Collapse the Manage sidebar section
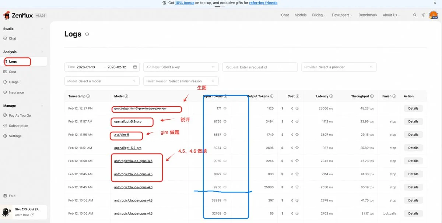The image size is (442, 223). [x=42, y=106]
